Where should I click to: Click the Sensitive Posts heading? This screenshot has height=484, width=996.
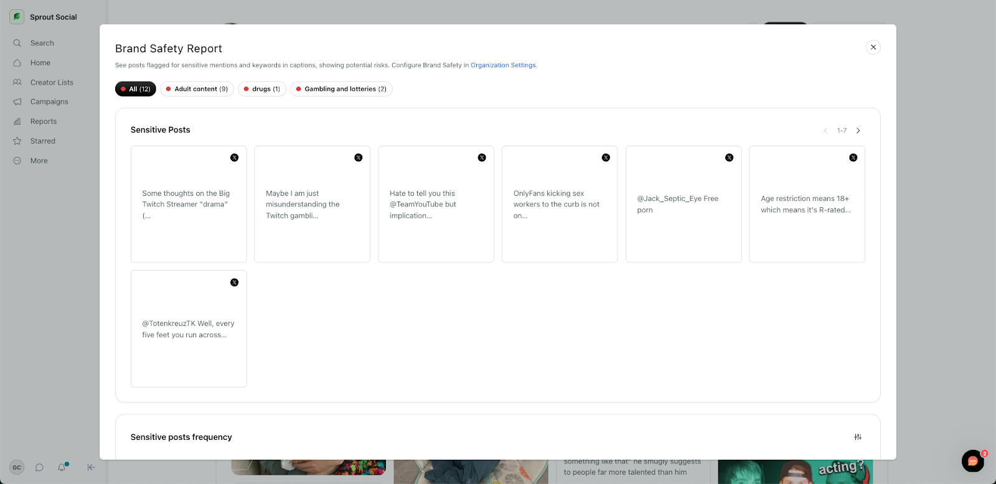160,130
